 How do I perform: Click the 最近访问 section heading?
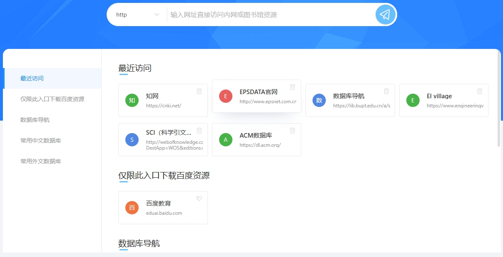135,68
